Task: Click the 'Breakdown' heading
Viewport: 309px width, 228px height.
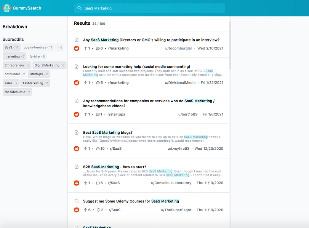Action: pyautogui.click(x=15, y=27)
